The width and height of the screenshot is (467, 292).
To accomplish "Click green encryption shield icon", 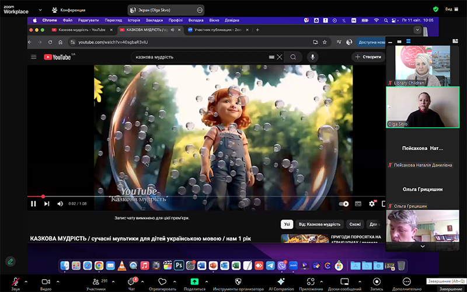I will point(435,9).
